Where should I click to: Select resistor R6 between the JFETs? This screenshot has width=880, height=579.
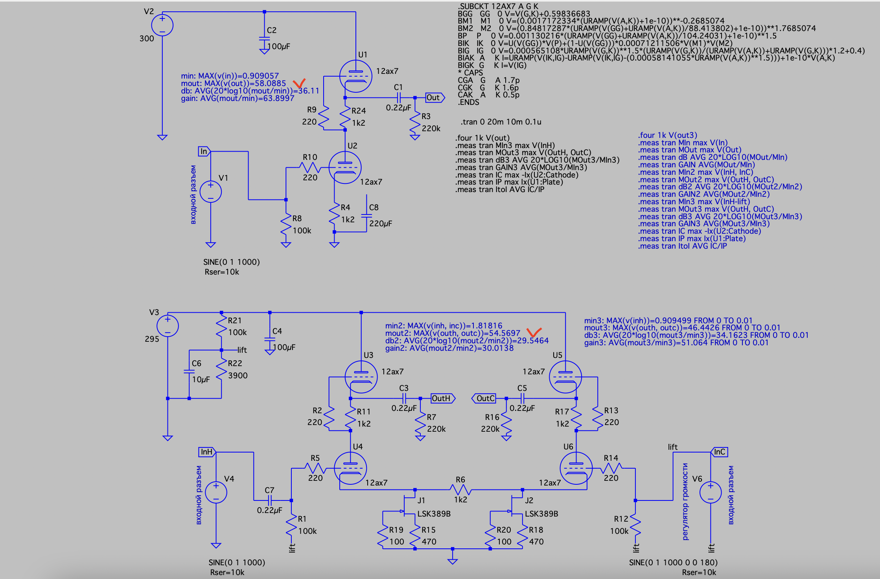(x=460, y=490)
